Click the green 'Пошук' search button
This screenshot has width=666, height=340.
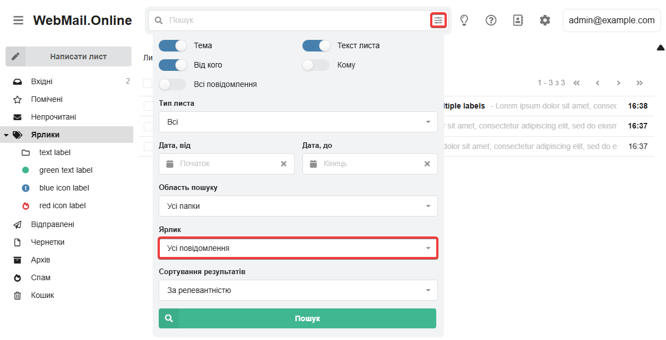tap(297, 318)
